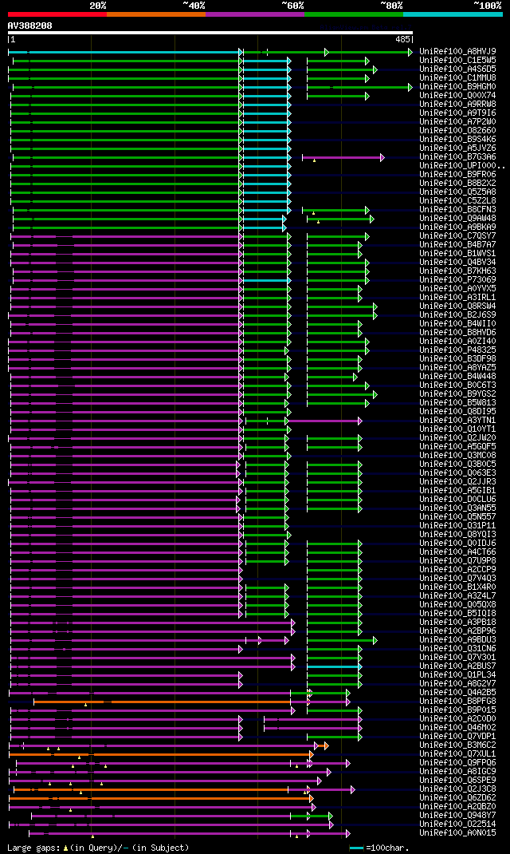Select entry UniRef100_A3Z4L7
Viewport: 510px width, 854px height.
[457, 596]
